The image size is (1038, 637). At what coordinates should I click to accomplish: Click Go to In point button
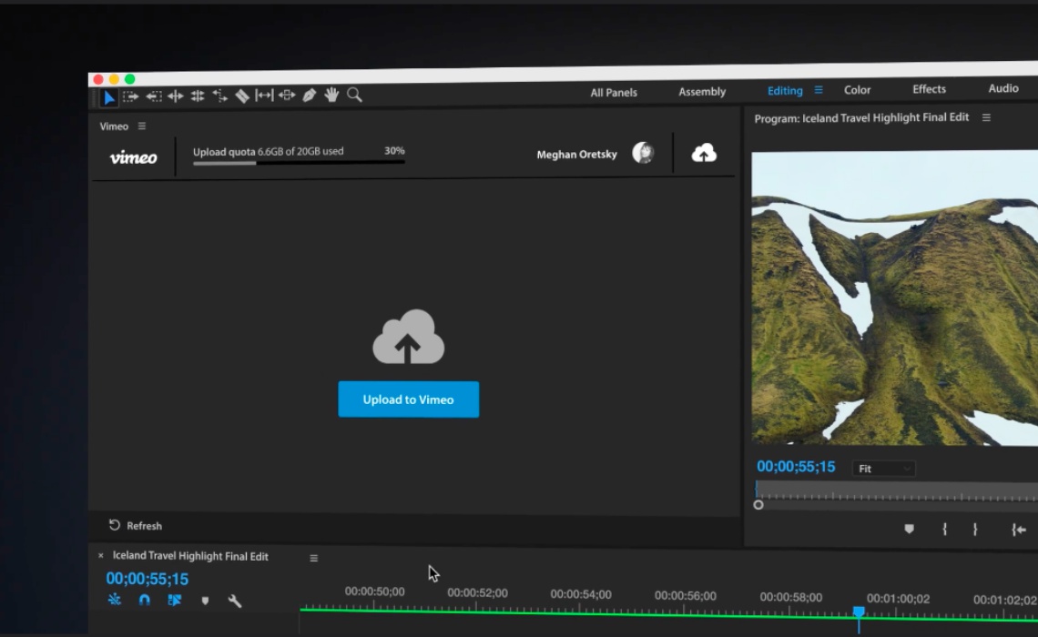1019,530
